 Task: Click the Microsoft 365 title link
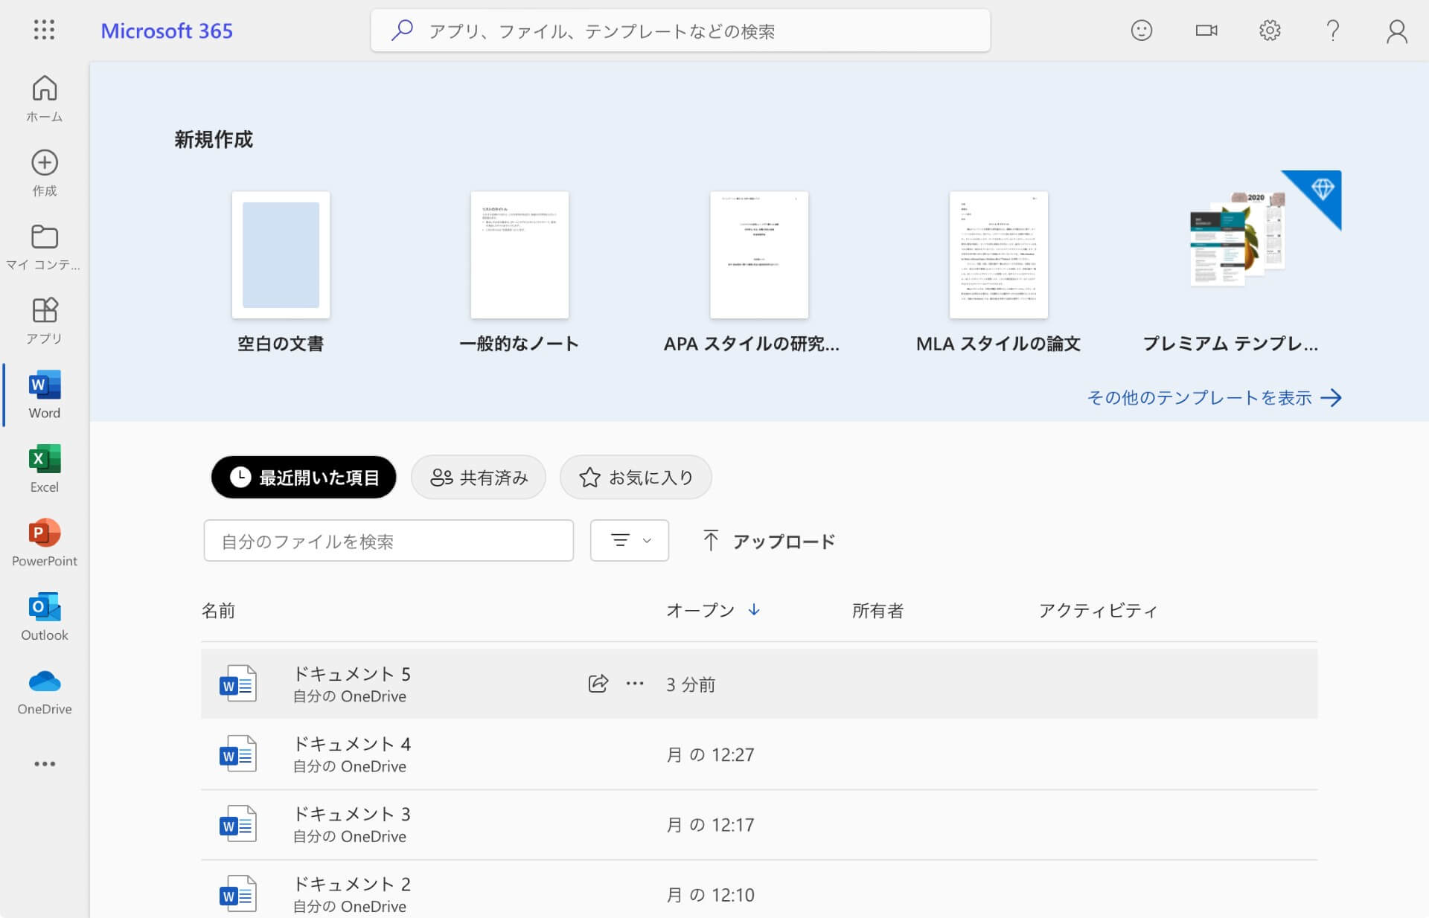click(x=167, y=31)
